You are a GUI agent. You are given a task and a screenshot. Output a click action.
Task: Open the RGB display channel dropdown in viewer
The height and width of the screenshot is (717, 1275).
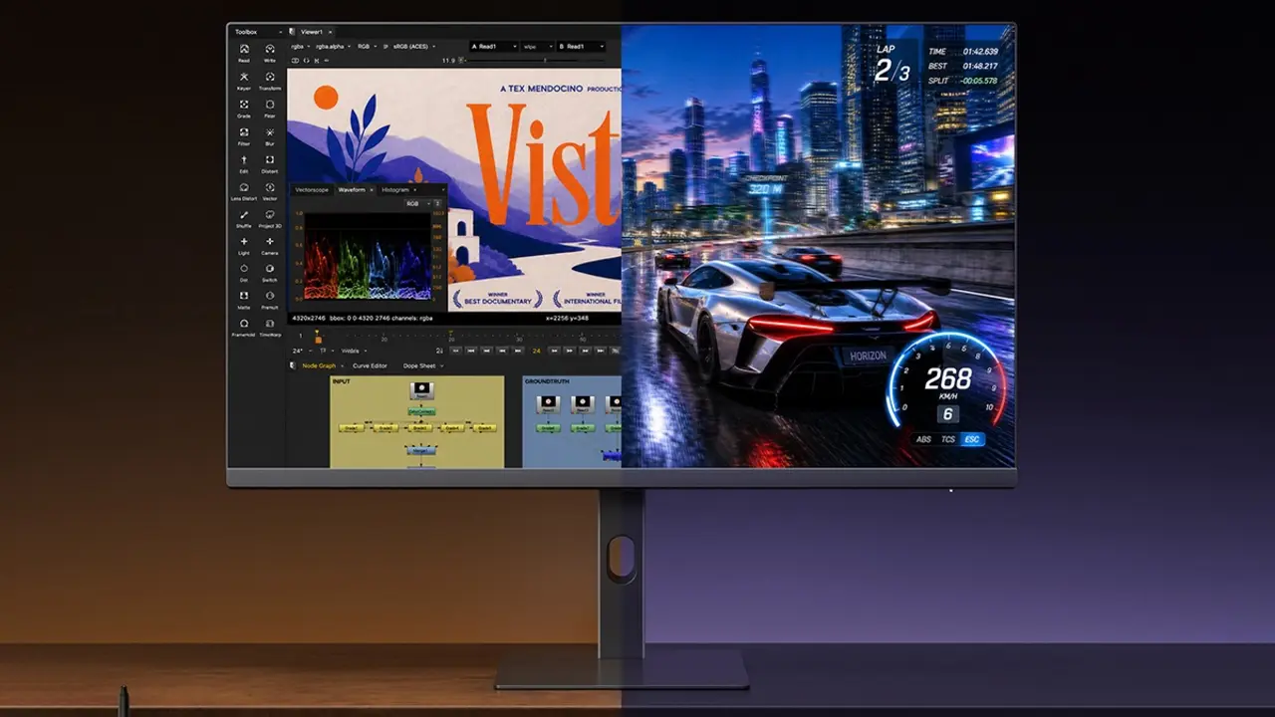(x=368, y=47)
